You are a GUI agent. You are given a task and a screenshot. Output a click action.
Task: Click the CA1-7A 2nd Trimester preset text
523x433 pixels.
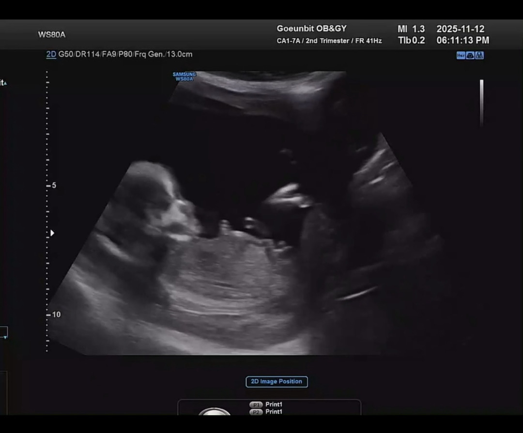[x=329, y=41]
